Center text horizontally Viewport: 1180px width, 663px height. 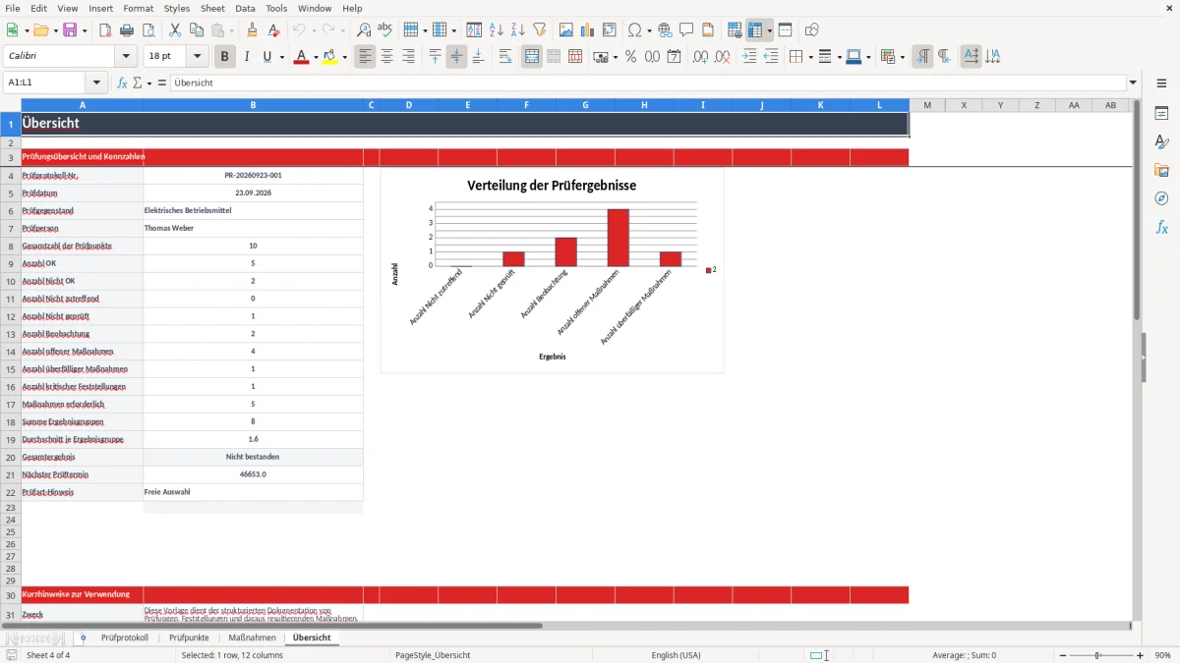pyautogui.click(x=387, y=57)
